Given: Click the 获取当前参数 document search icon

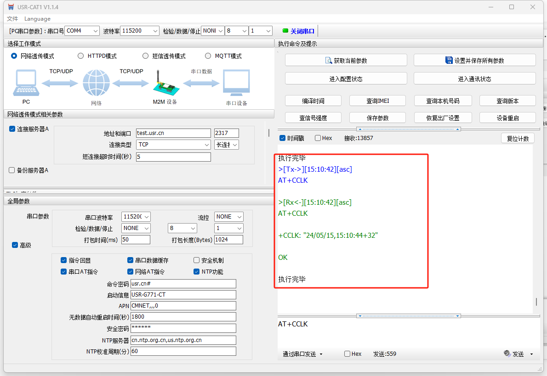Looking at the screenshot, I should (x=329, y=60).
